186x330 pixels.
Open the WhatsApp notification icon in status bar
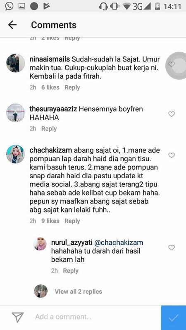pyautogui.click(x=9, y=6)
